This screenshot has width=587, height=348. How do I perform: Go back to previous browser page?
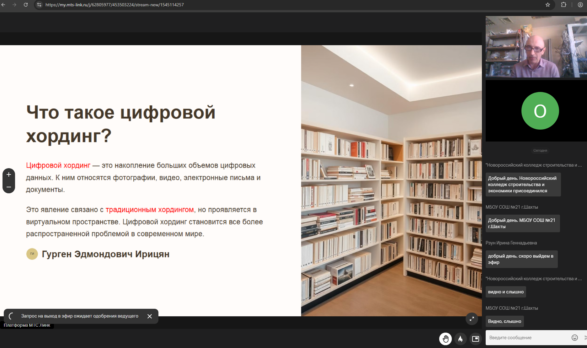[3, 5]
